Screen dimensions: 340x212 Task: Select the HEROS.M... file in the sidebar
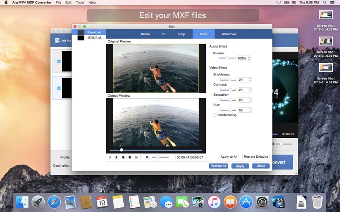click(89, 38)
